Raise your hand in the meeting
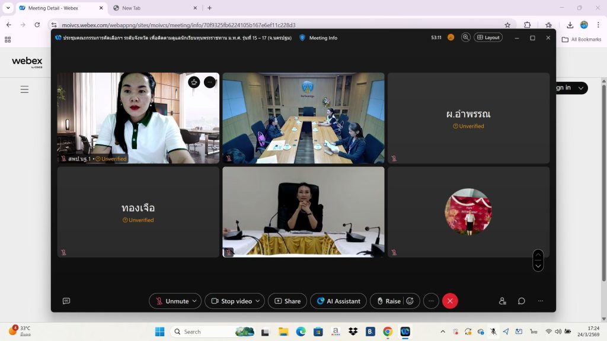Viewport: 607px width, 341px height. (x=388, y=301)
